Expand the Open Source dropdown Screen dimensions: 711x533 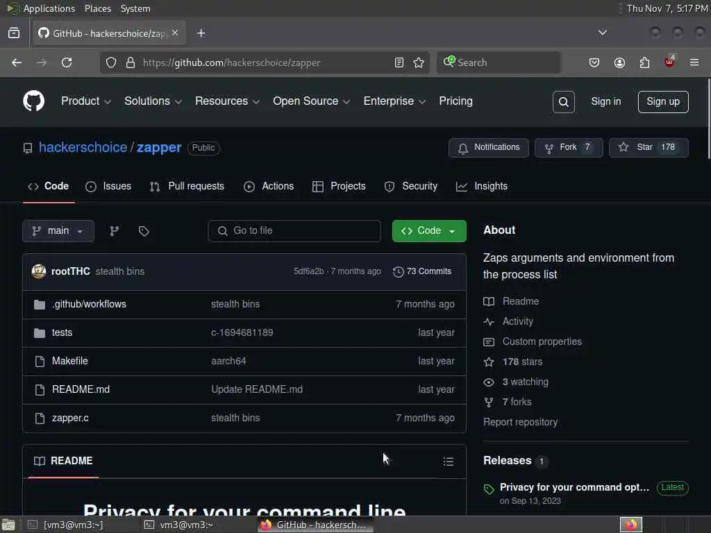[311, 101]
